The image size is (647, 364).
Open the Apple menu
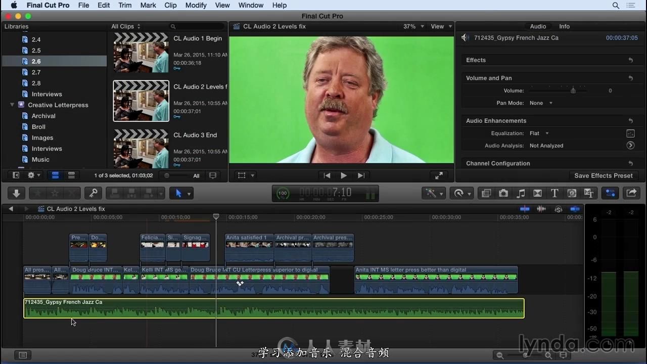coord(13,5)
